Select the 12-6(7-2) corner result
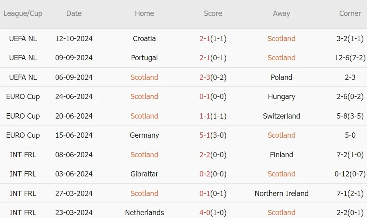The image size is (367, 218). point(350,58)
